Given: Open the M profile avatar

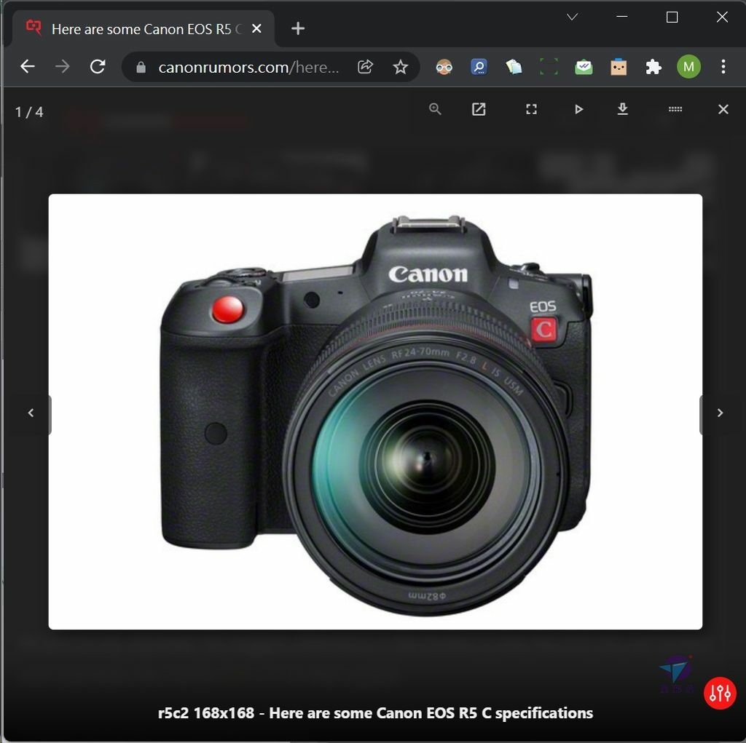Looking at the screenshot, I should pos(688,67).
